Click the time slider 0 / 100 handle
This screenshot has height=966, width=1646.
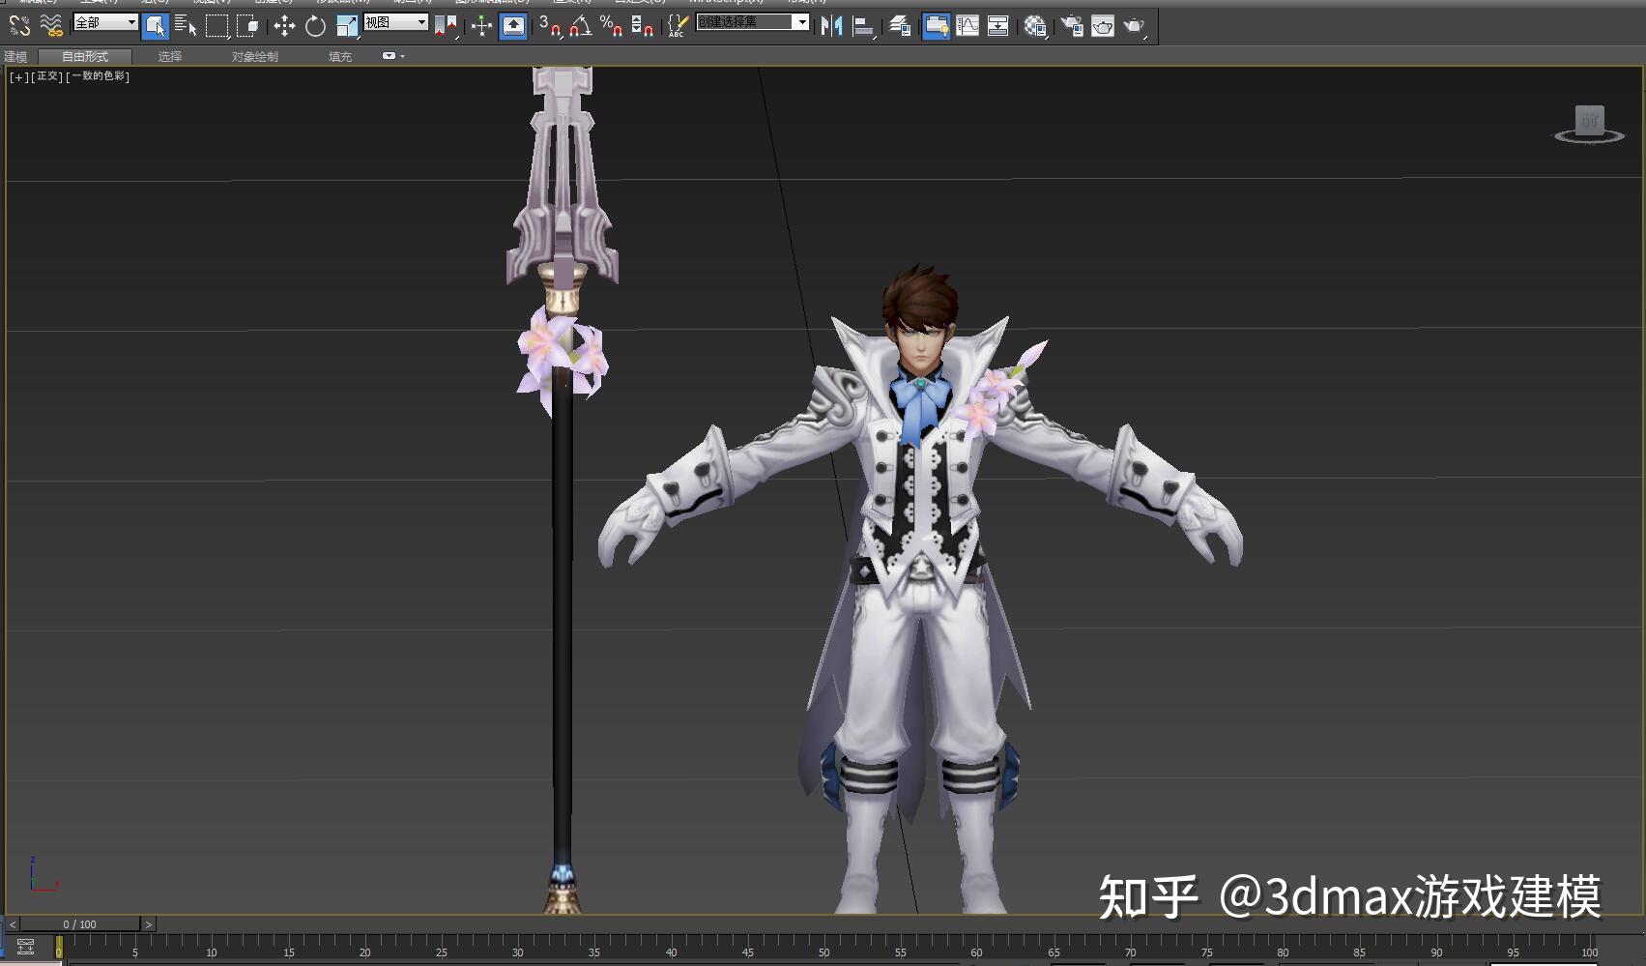(x=80, y=924)
